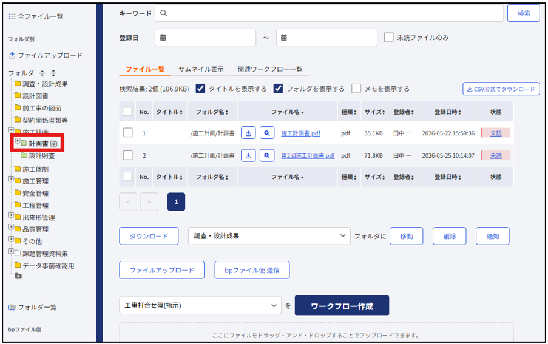
Task: Select the 調査・設計成果 folder icon
Action: (18, 84)
